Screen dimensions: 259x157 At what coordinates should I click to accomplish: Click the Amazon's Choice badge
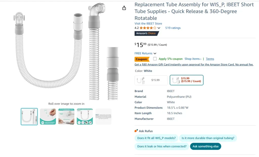147,33
